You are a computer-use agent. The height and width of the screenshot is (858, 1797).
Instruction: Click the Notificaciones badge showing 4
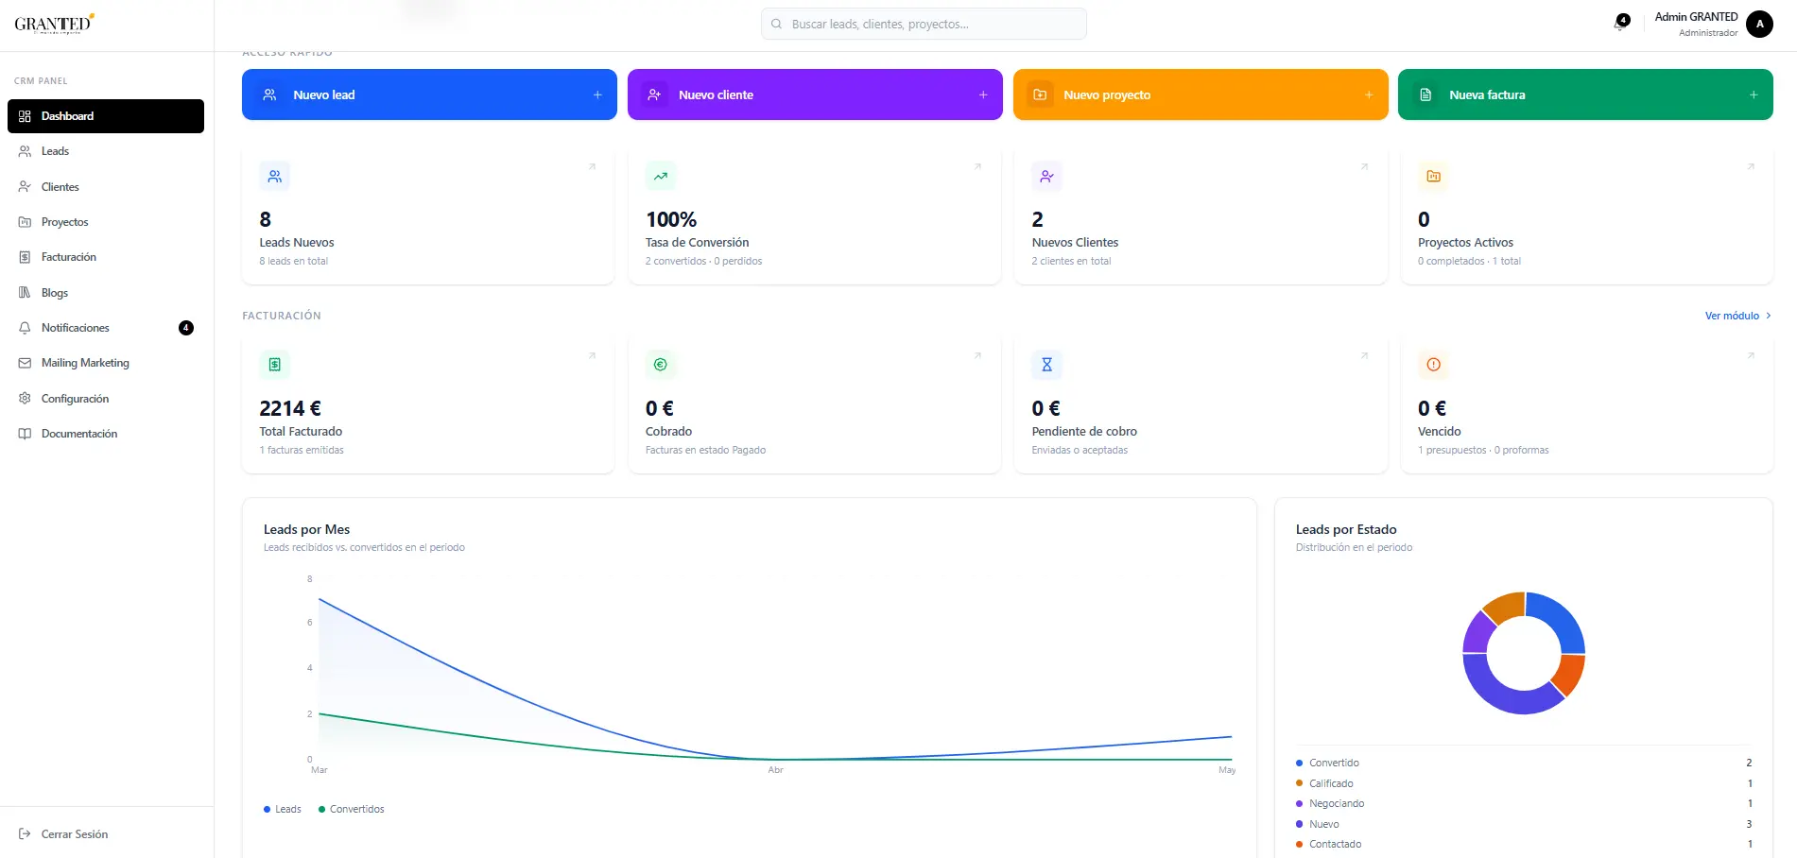[186, 328]
